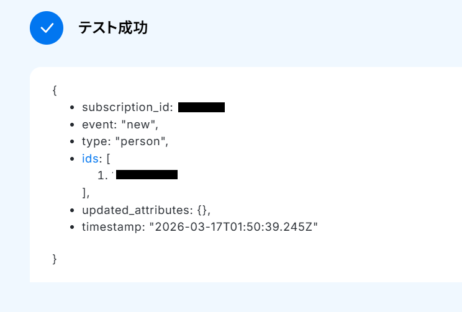Screen dimensions: 462x312
Task: Click the "person" type value
Action: pyautogui.click(x=142, y=141)
